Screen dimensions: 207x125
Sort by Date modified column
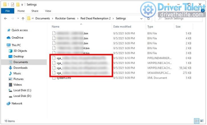122,27
